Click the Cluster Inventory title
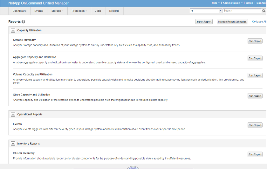 point(24,153)
